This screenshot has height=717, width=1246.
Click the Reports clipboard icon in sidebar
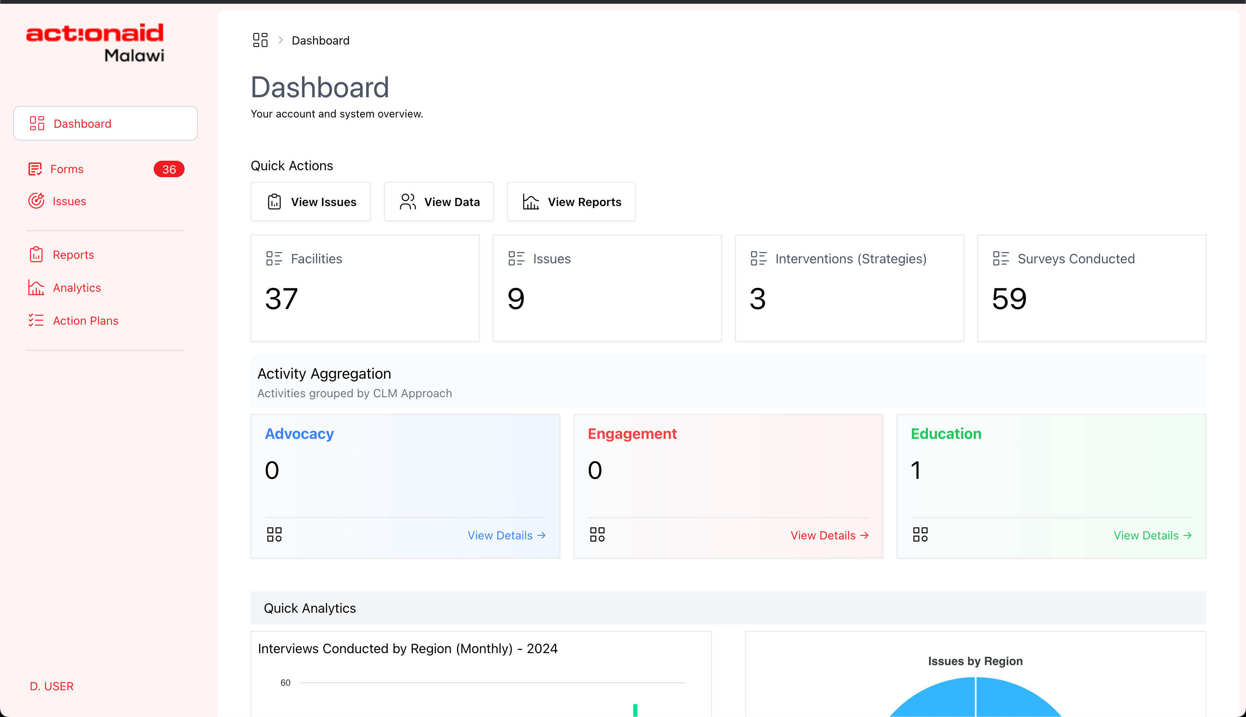(36, 255)
